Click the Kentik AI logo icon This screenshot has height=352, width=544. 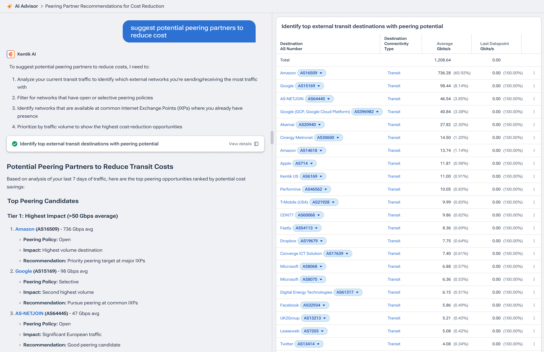11,54
